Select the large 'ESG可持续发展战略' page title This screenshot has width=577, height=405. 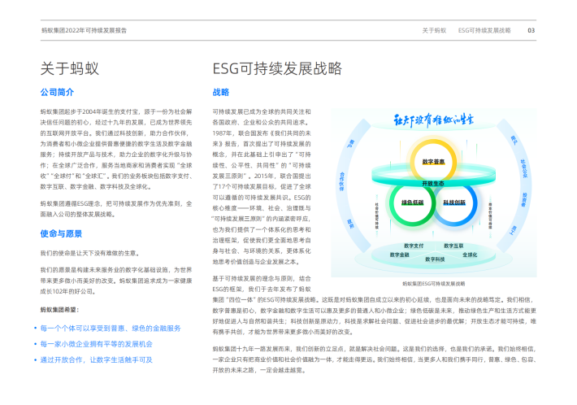277,69
